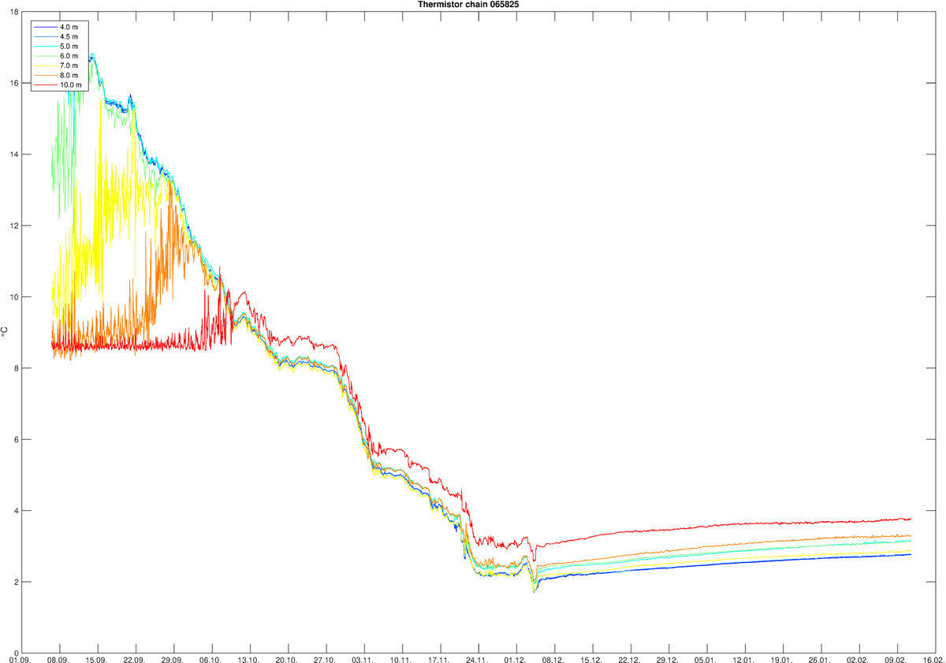Click the x-axis date label "27.10."
Image resolution: width=946 pixels, height=663 pixels.
pos(325,658)
